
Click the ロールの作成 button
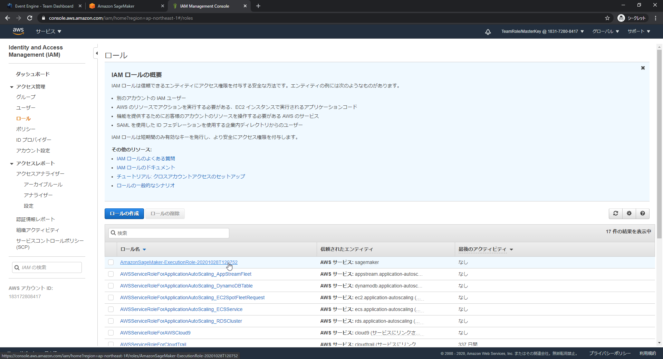(x=124, y=214)
